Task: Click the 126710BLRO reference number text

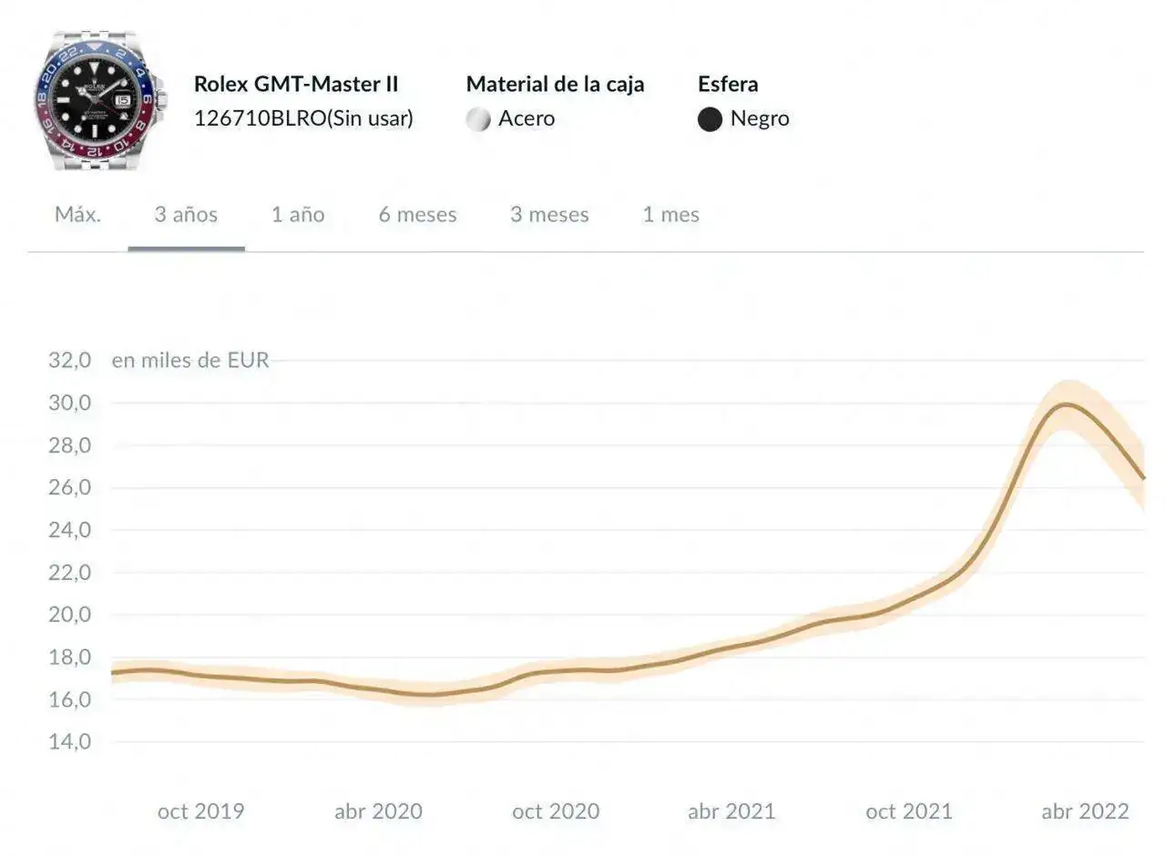Action: tap(260, 118)
